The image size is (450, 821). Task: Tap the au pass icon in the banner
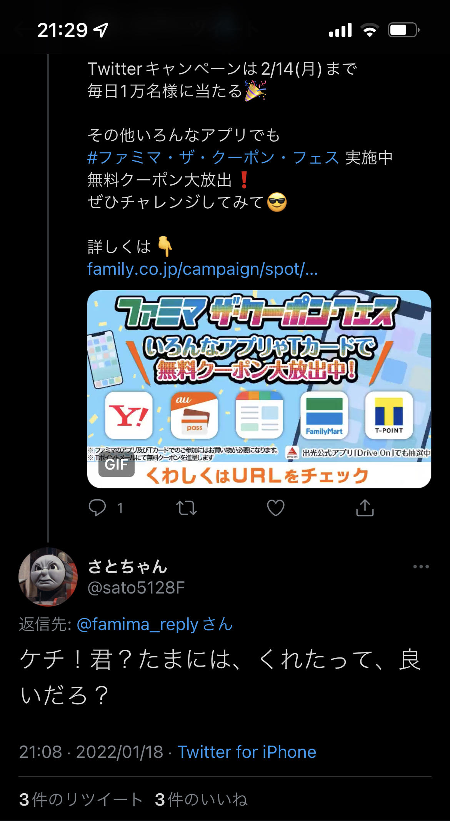pos(194,415)
